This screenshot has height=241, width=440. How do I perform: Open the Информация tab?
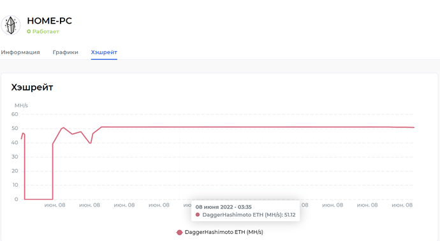(20, 52)
